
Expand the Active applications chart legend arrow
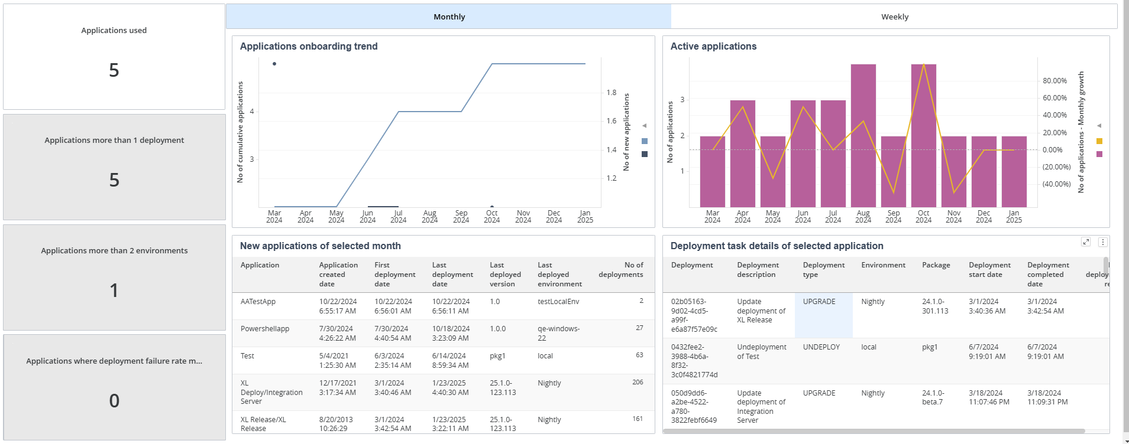pos(1099,126)
